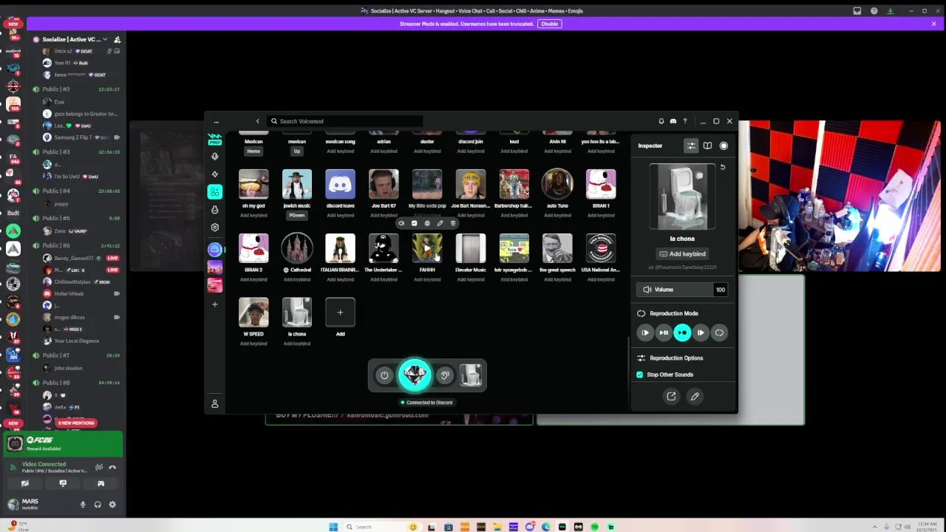
Task: Open the Windows Start button
Action: [333, 527]
